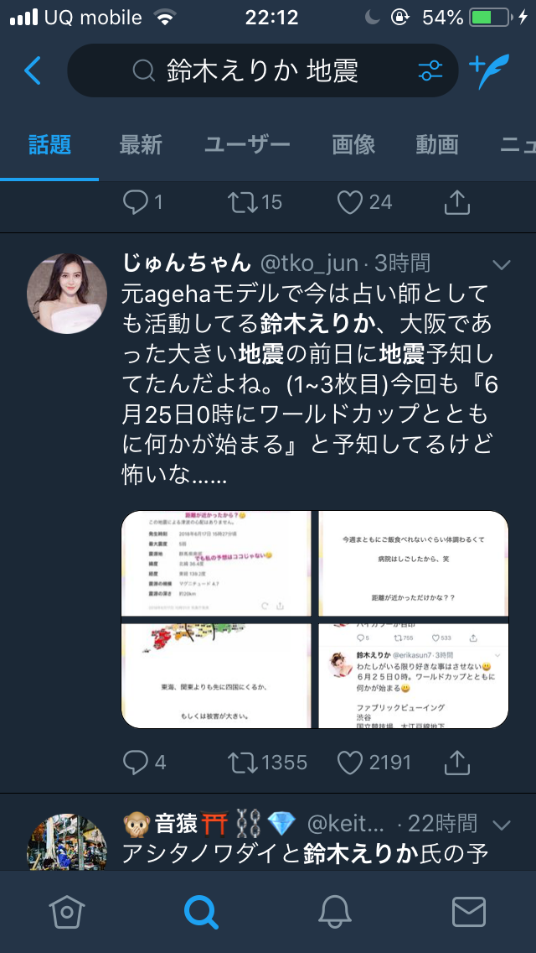The height and width of the screenshot is (953, 536).
Task: Compose a new tweet with feather icon
Action: 489,71
